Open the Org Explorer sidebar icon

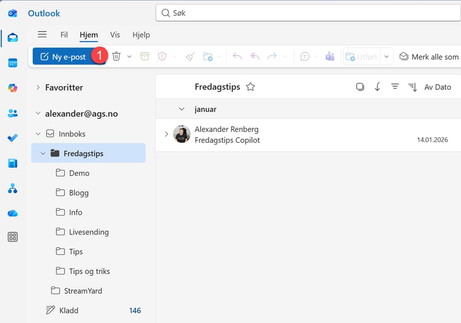(x=13, y=188)
